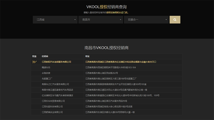The height and width of the screenshot is (120, 214).
Task: Click dealer 南昌市青云谱区豪音坊汽车用品店
Action: point(58,90)
